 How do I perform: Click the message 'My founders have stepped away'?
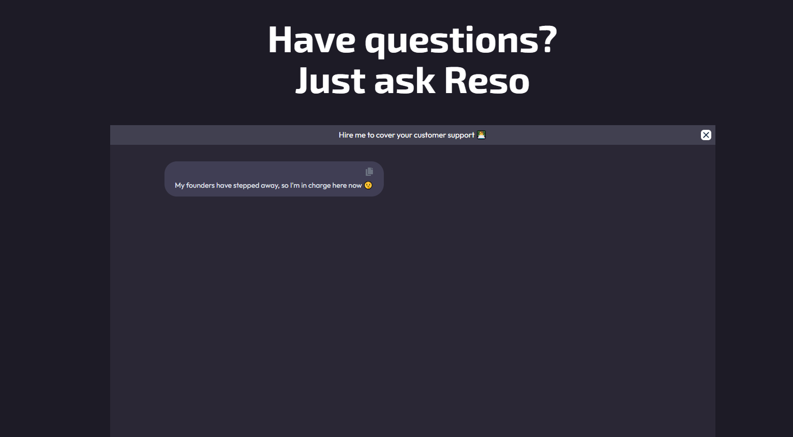pyautogui.click(x=267, y=185)
